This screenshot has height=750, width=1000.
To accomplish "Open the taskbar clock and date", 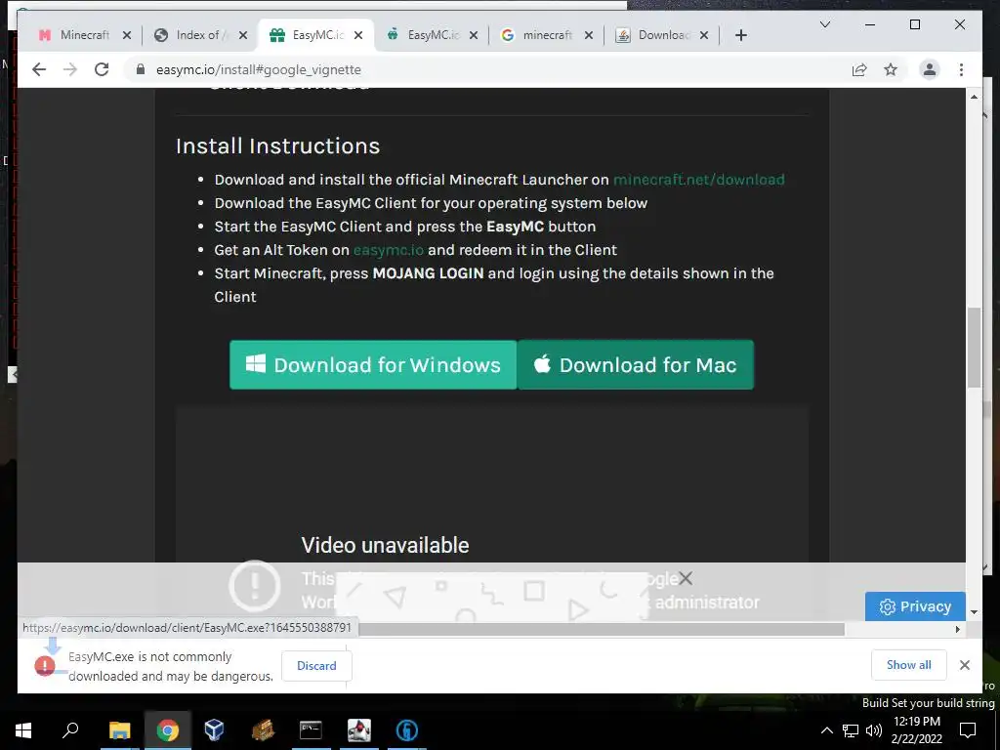I will coord(916,730).
